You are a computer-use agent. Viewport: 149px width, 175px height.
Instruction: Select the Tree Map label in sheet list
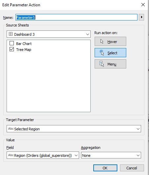[24, 50]
